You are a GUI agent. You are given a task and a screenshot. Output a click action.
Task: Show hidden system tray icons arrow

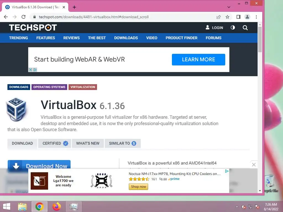237,207
